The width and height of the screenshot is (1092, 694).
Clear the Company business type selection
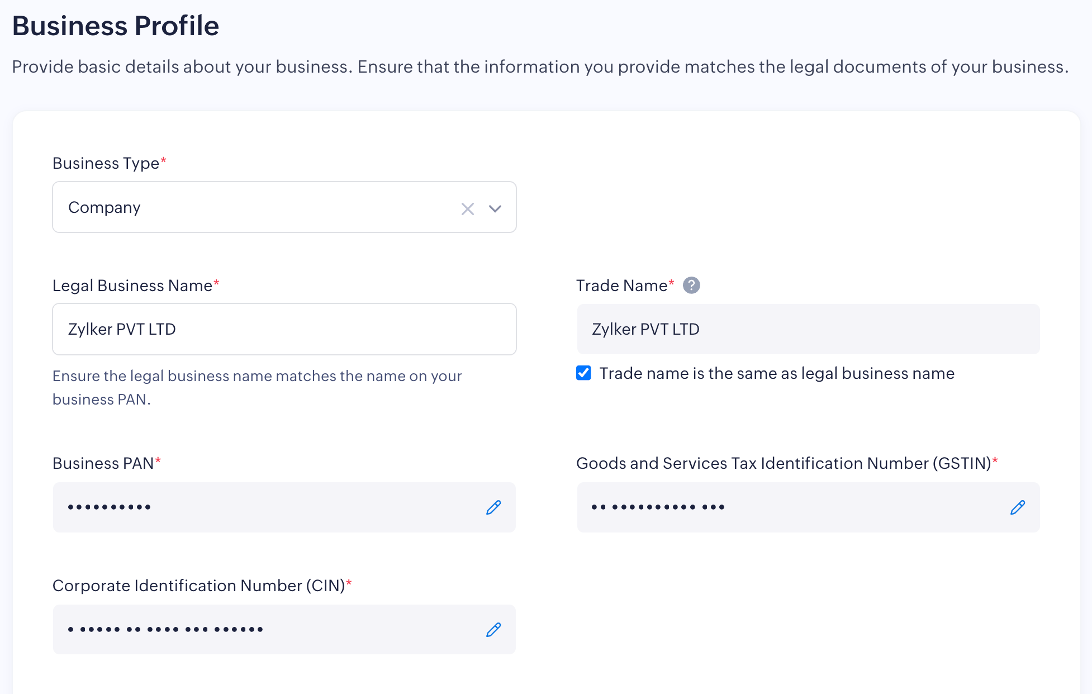467,208
